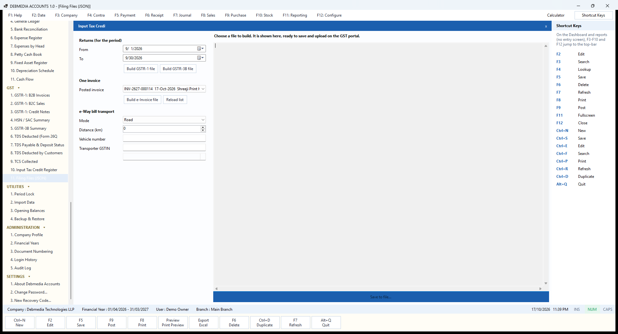
Task: Collapse the GST section
Action: coord(19,88)
